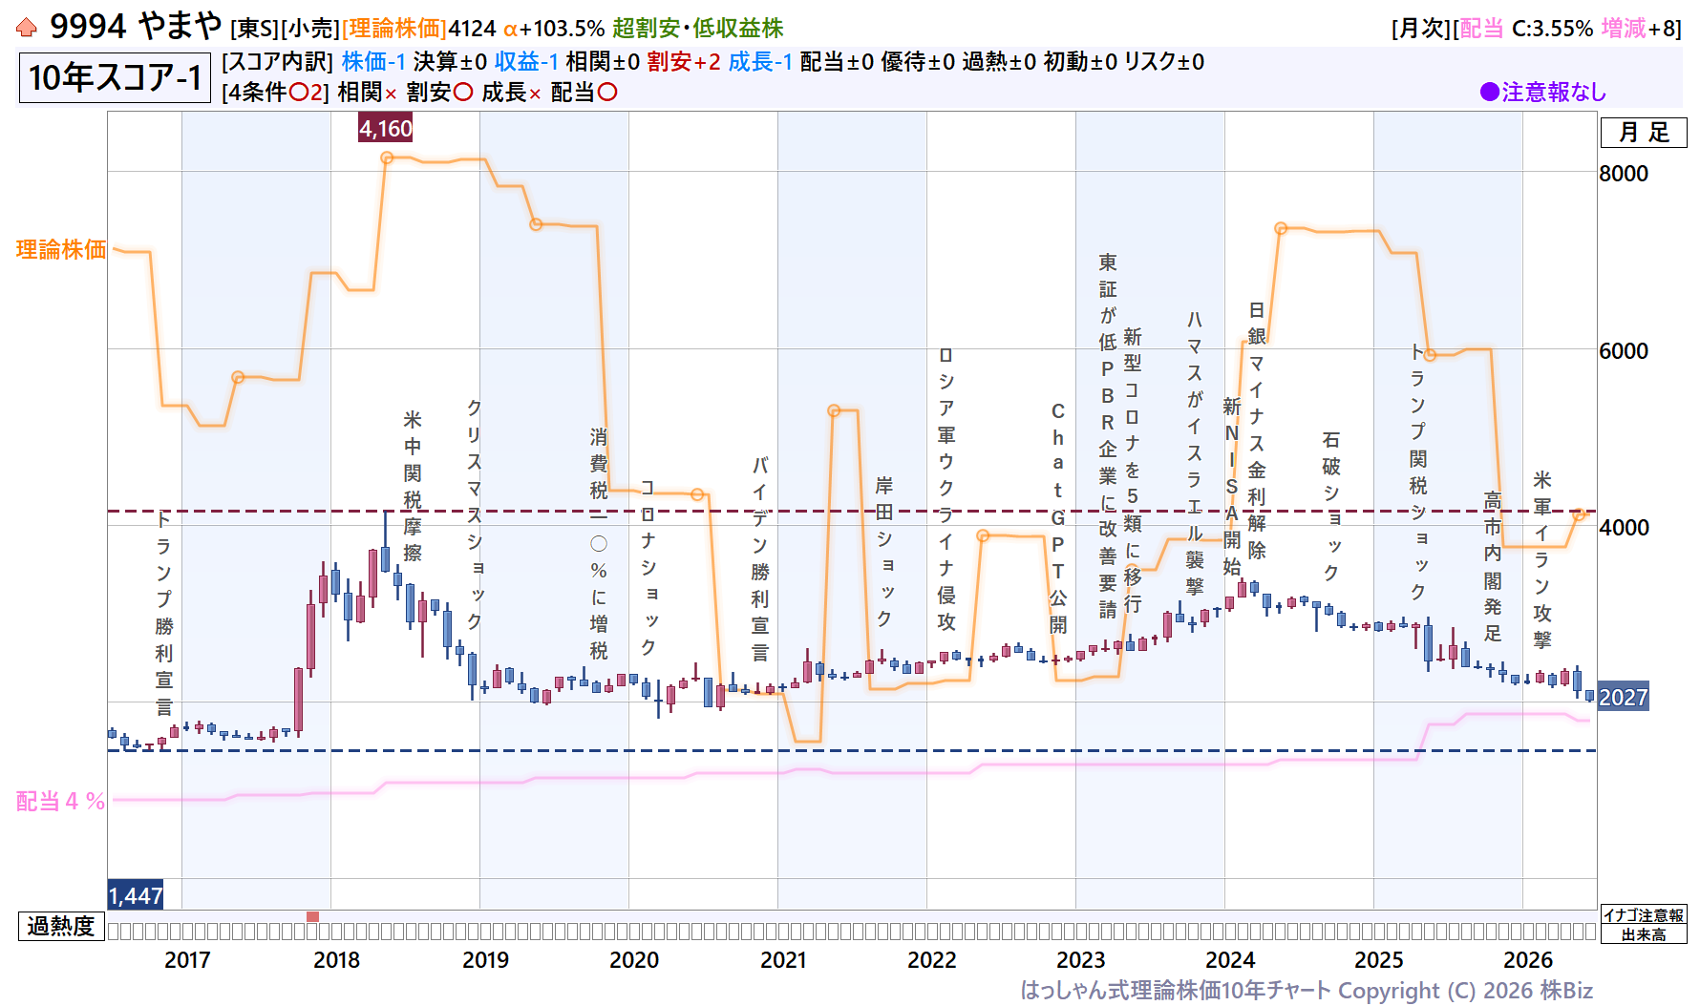The height and width of the screenshot is (1006, 1700).
Task: Click the purple dot beside 注意報なし
Action: (x=1489, y=92)
